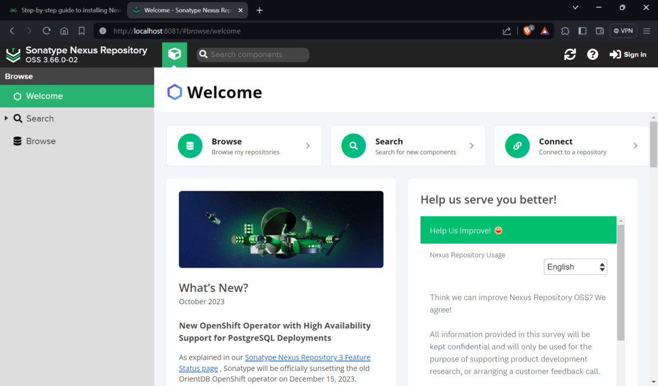Click chevron on the Connect card
This screenshot has width=658, height=386.
tap(635, 146)
